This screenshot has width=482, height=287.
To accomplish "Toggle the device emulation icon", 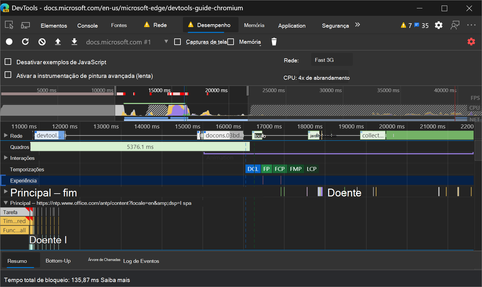I will 25,25.
